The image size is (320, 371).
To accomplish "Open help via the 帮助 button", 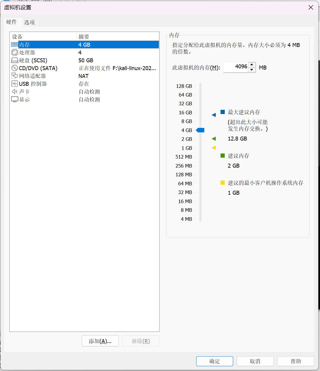I will [296, 361].
